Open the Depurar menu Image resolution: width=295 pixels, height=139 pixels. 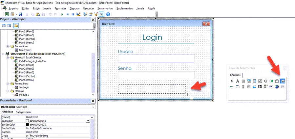(x=74, y=8)
